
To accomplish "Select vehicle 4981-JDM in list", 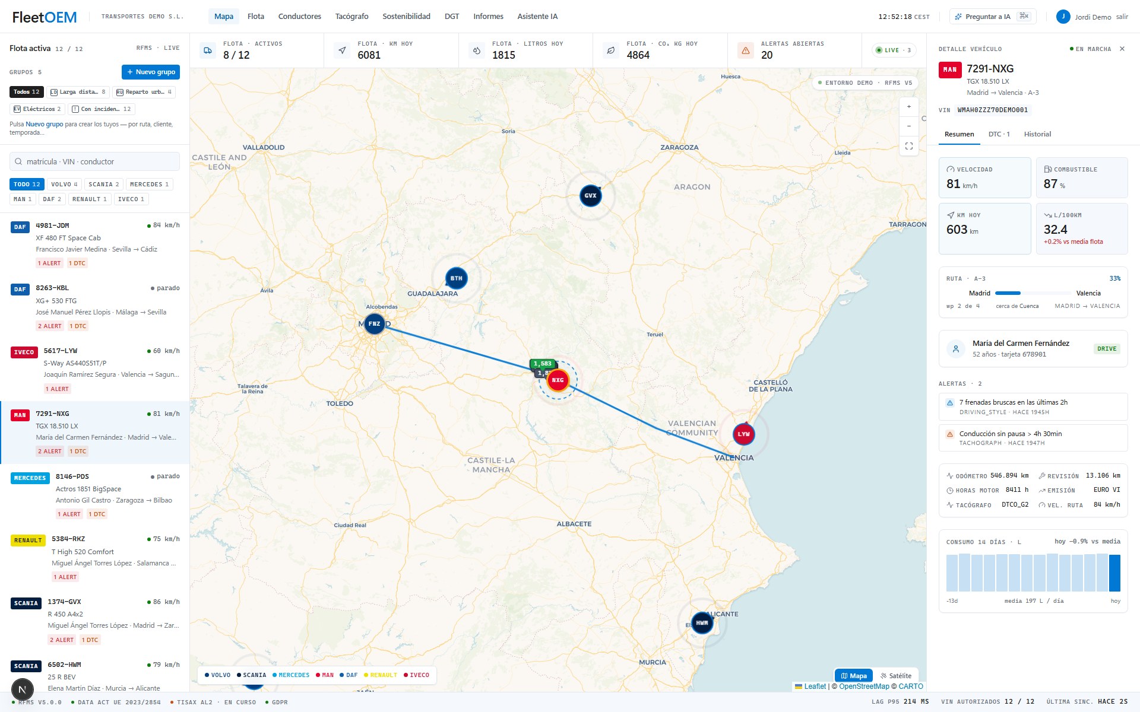I will click(x=95, y=244).
